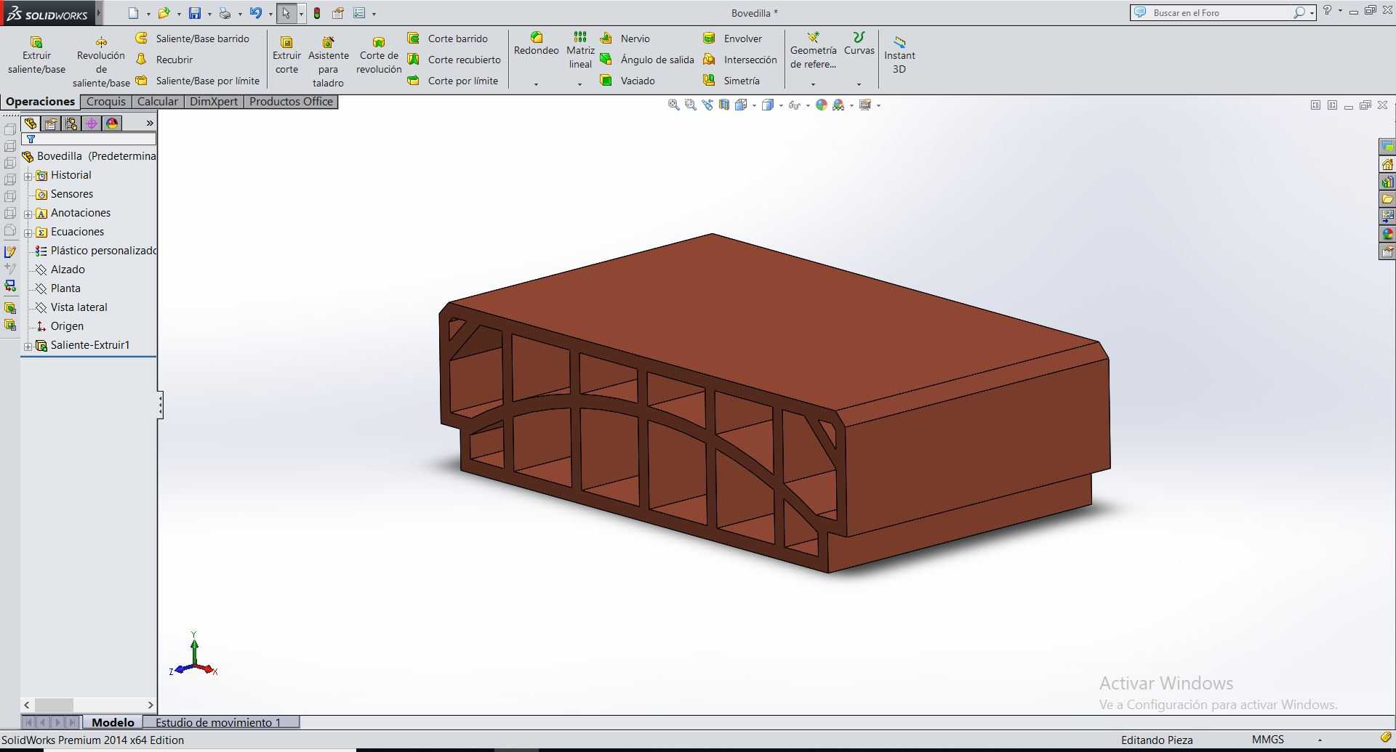
Task: Select Corte de revolución tool
Action: point(379,56)
